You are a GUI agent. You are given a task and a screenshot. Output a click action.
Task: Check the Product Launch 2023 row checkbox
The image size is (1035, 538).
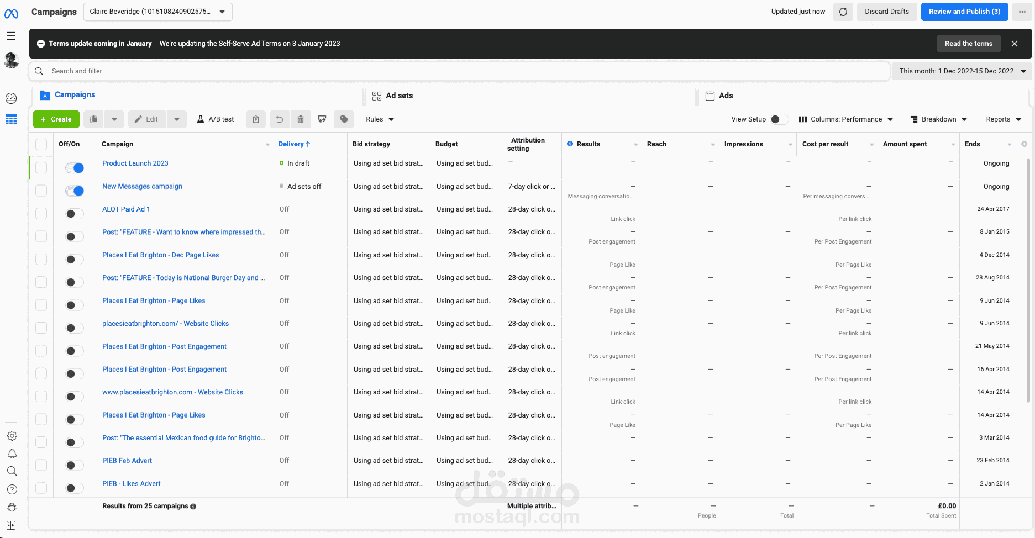[x=41, y=167]
